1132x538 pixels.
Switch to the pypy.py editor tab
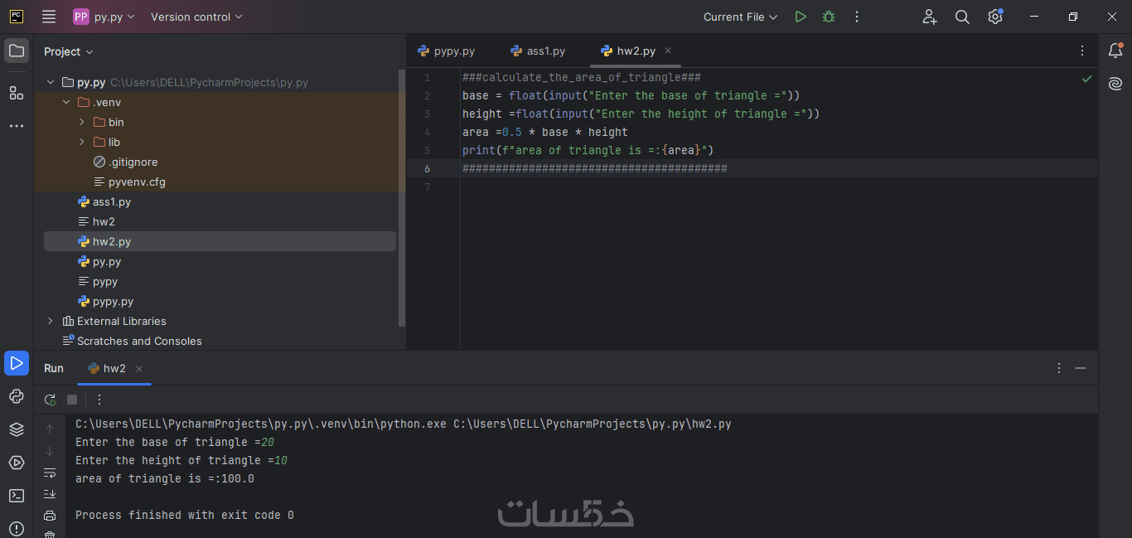point(446,51)
